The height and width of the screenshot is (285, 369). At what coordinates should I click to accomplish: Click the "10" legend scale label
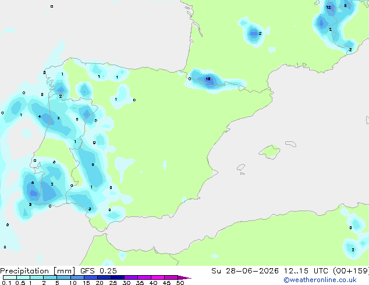click(x=73, y=283)
